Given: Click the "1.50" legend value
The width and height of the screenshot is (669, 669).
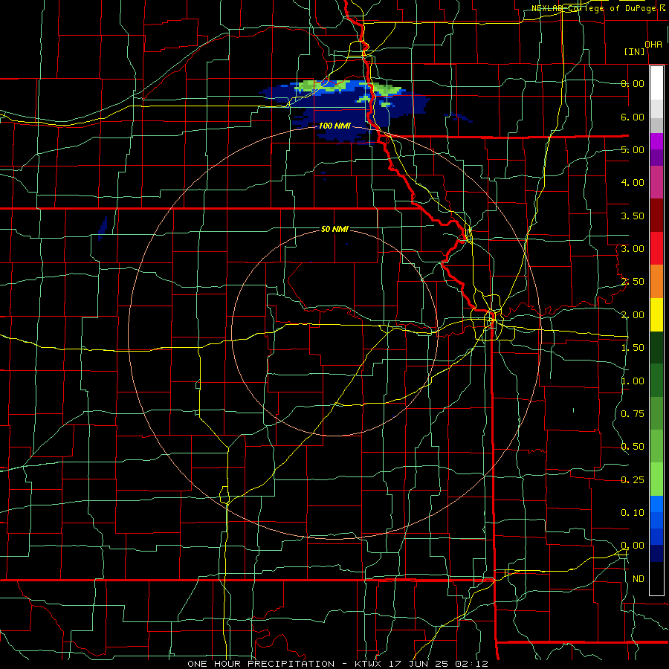Looking at the screenshot, I should coord(633,348).
